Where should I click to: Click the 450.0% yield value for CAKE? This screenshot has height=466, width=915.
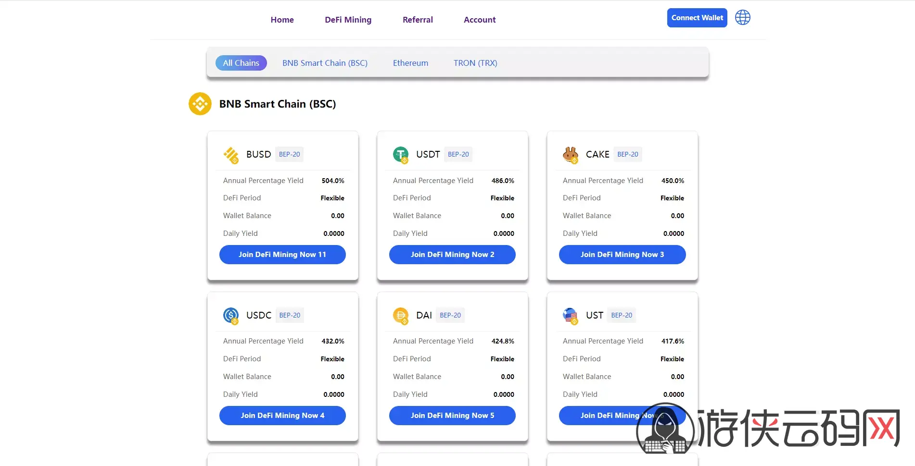click(x=673, y=181)
